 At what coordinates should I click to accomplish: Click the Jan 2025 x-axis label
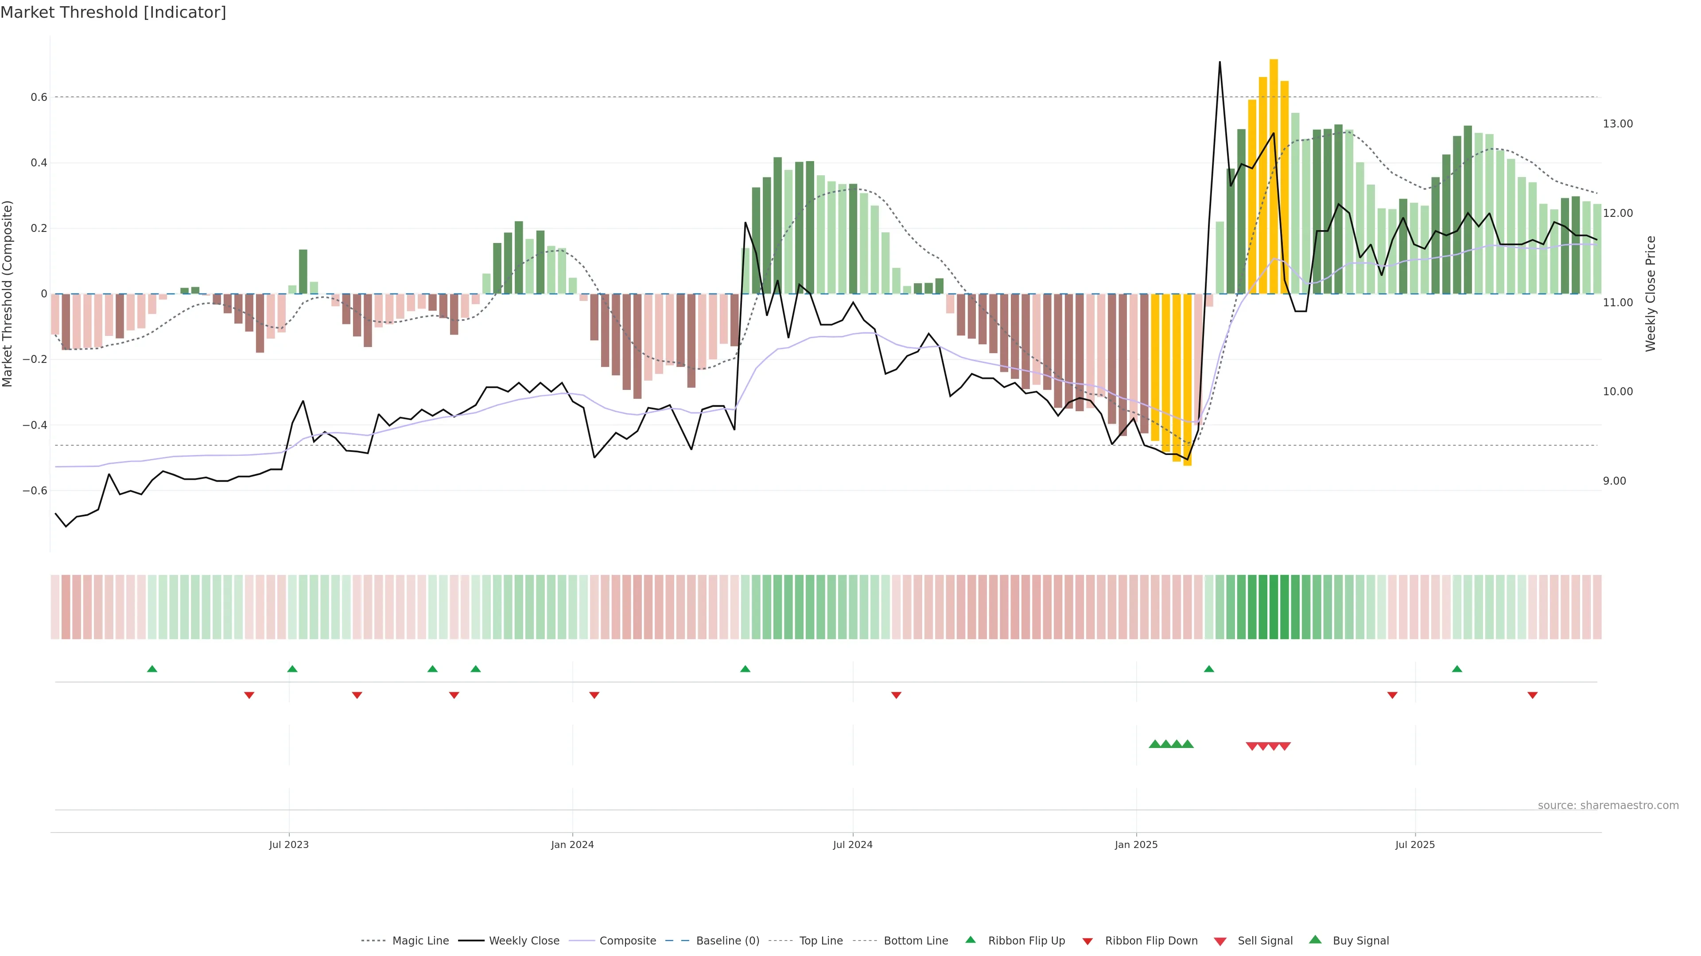(1136, 844)
